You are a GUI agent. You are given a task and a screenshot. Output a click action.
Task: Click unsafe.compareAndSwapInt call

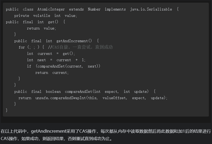coord(61,98)
